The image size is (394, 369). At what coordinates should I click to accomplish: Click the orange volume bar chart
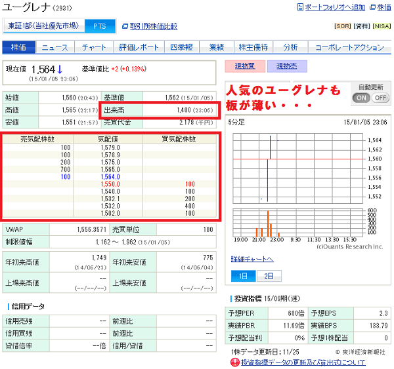pyautogui.click(x=297, y=223)
